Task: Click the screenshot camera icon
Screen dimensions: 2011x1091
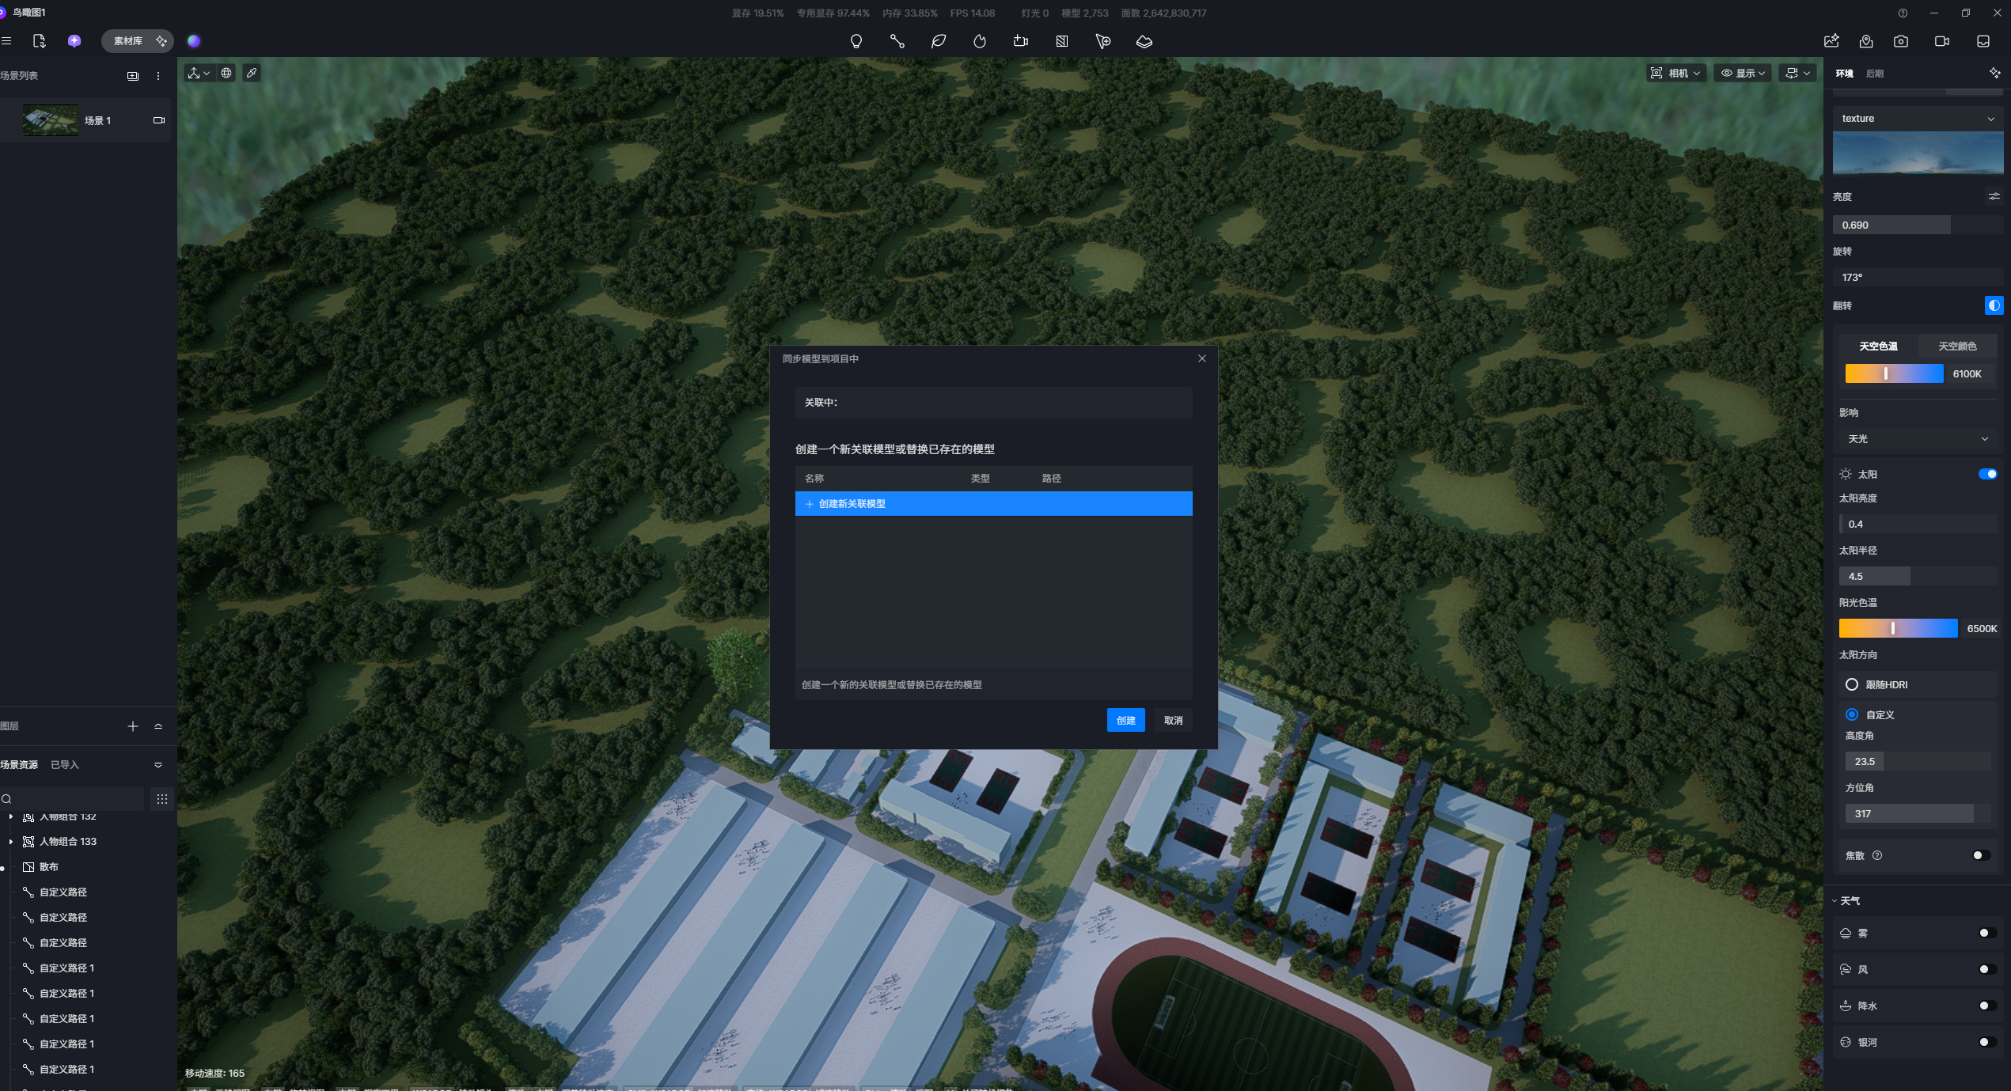Action: pos(1900,41)
